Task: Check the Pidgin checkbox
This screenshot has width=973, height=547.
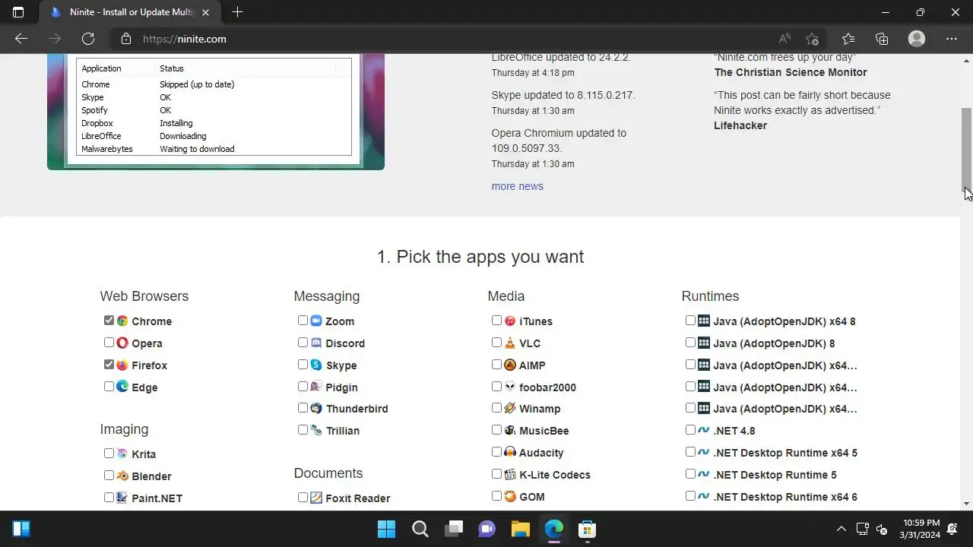Action: pos(303,386)
